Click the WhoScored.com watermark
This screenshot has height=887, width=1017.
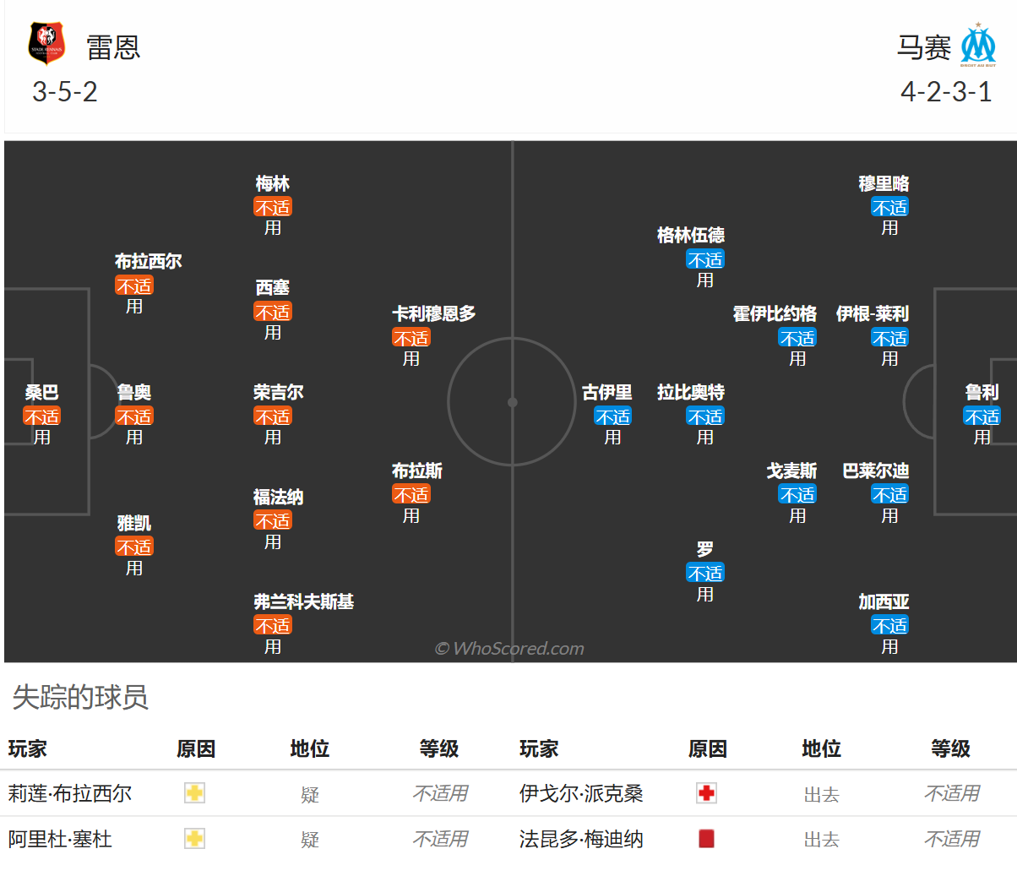click(x=509, y=649)
